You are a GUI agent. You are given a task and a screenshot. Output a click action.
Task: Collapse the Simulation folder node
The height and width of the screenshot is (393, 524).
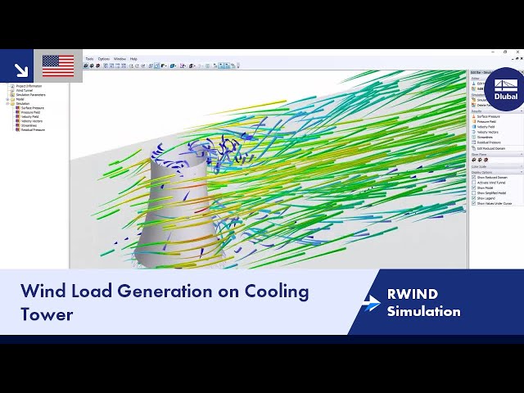[7, 104]
